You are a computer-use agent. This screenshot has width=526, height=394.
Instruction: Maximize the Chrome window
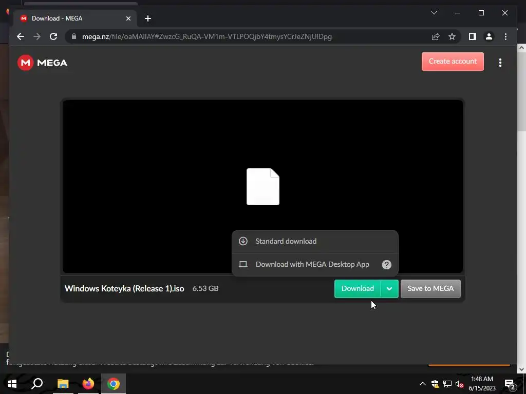pos(481,13)
